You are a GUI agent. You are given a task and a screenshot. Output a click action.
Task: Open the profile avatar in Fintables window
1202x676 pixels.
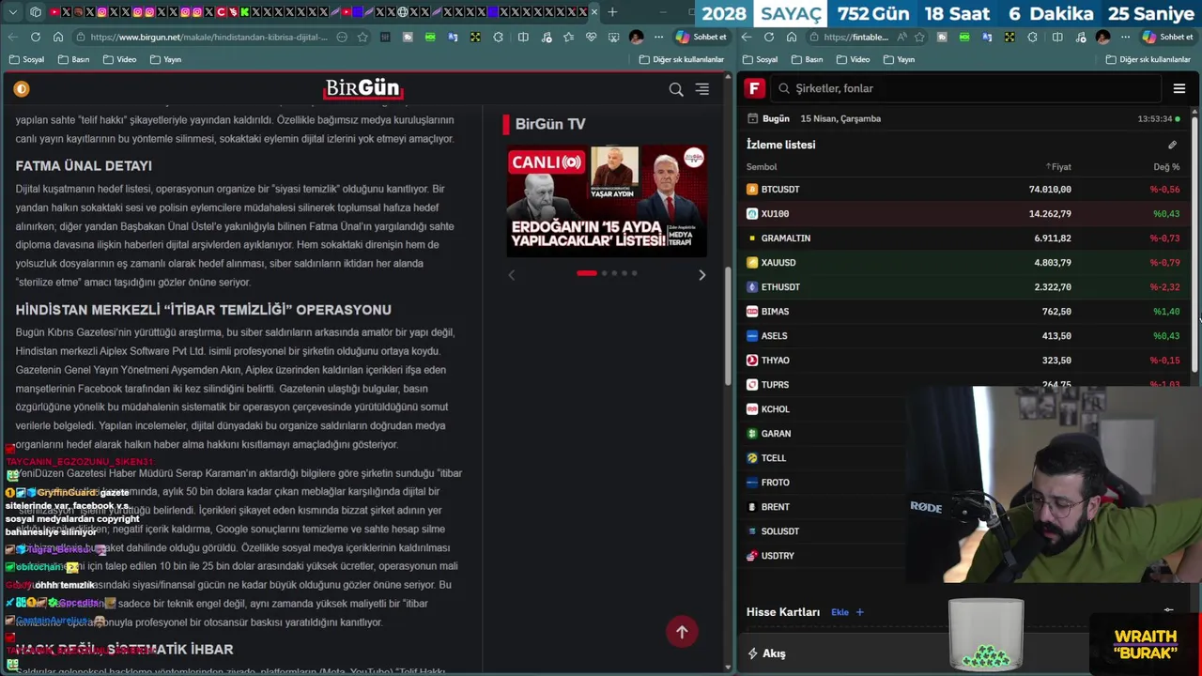click(1102, 38)
